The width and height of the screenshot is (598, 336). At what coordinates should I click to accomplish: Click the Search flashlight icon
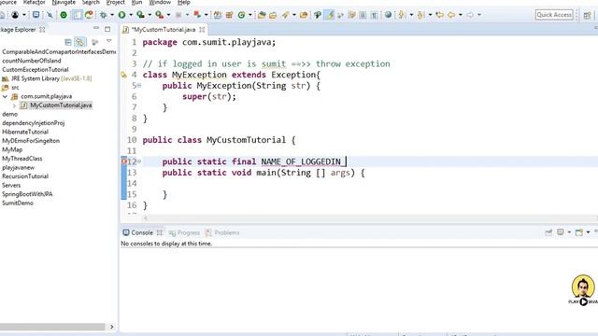click(x=285, y=15)
